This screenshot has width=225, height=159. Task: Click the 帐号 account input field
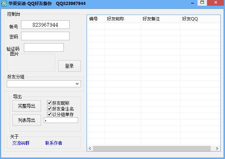tap(45, 25)
